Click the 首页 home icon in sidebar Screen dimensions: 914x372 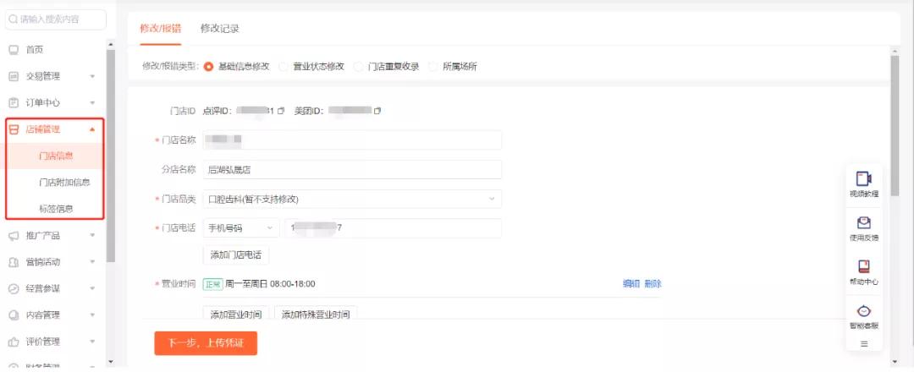[x=14, y=50]
